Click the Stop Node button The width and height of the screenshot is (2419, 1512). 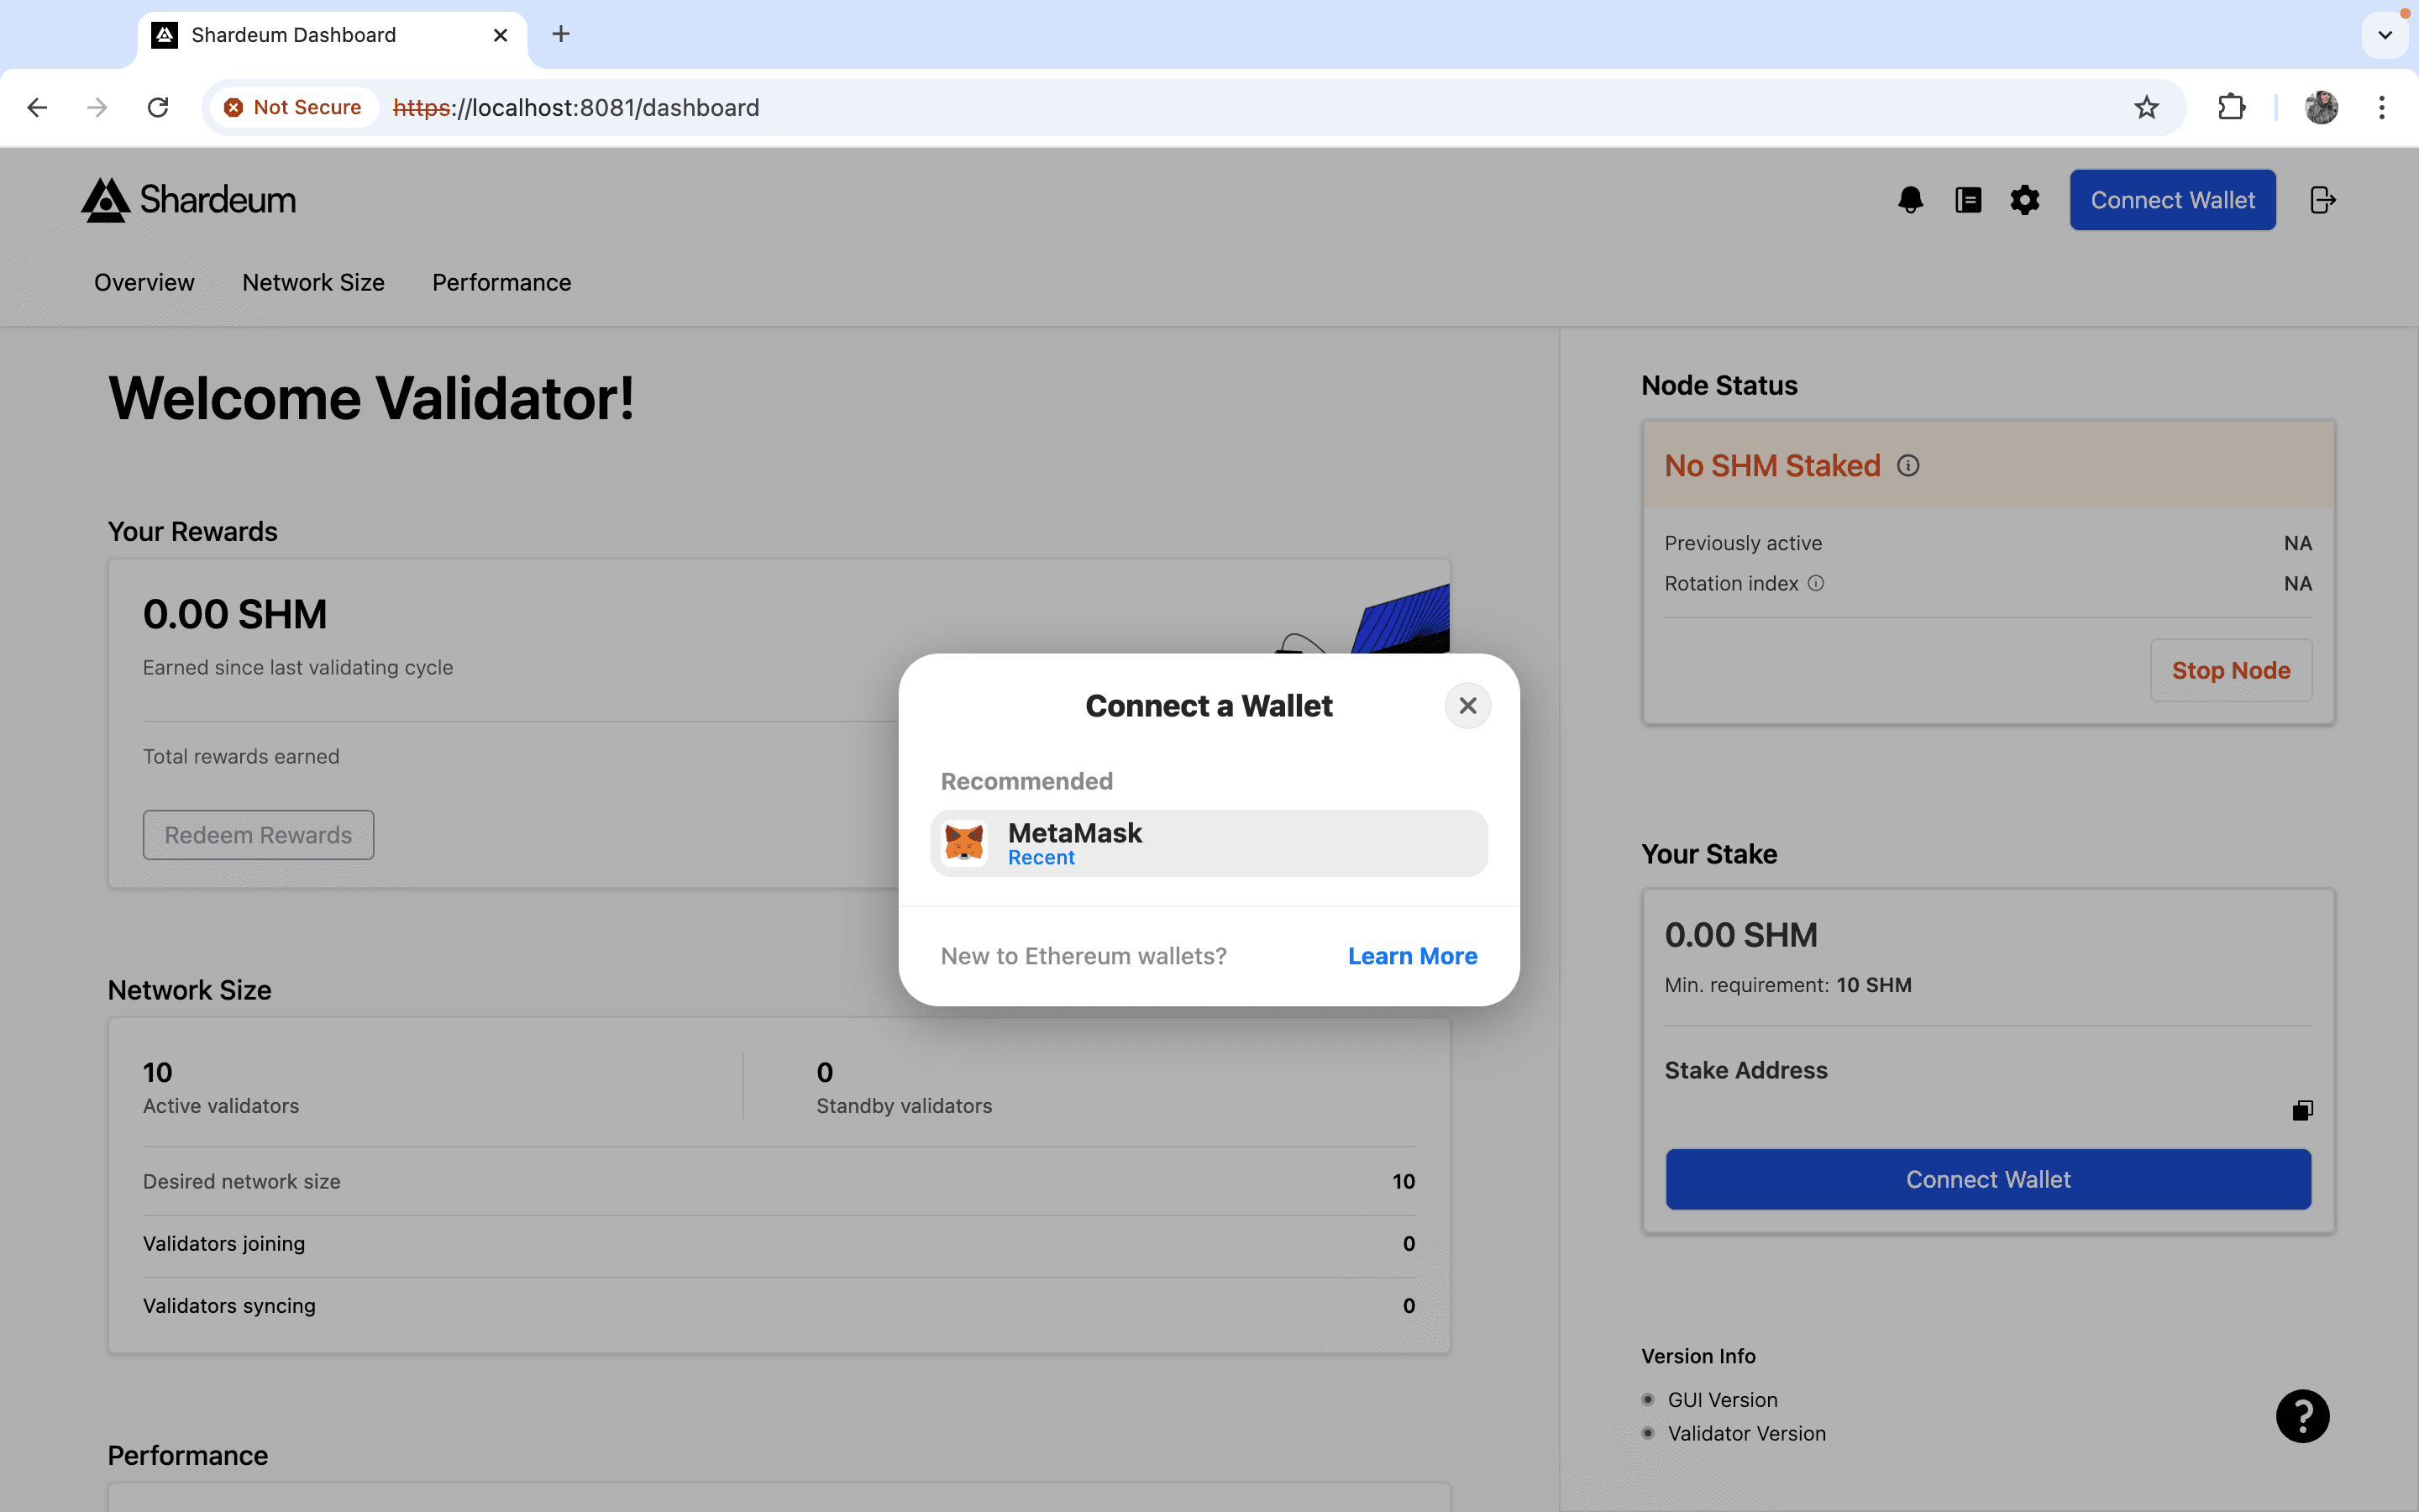tap(2230, 670)
